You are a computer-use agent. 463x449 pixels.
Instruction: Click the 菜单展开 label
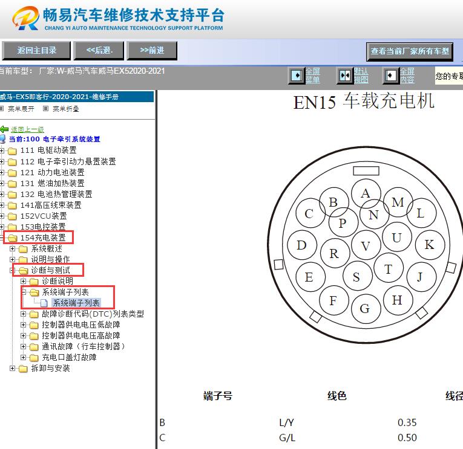tap(21, 109)
